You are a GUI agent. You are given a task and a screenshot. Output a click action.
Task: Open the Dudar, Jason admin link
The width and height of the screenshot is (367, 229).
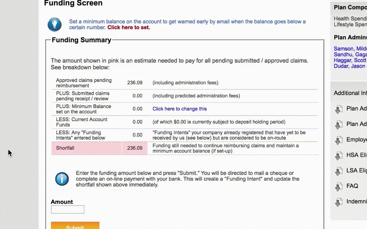(349, 66)
